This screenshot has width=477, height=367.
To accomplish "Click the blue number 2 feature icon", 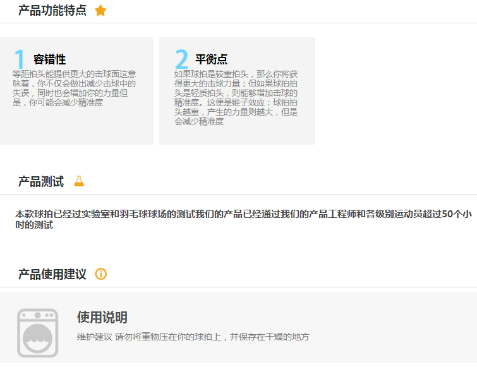I will 181,59.
